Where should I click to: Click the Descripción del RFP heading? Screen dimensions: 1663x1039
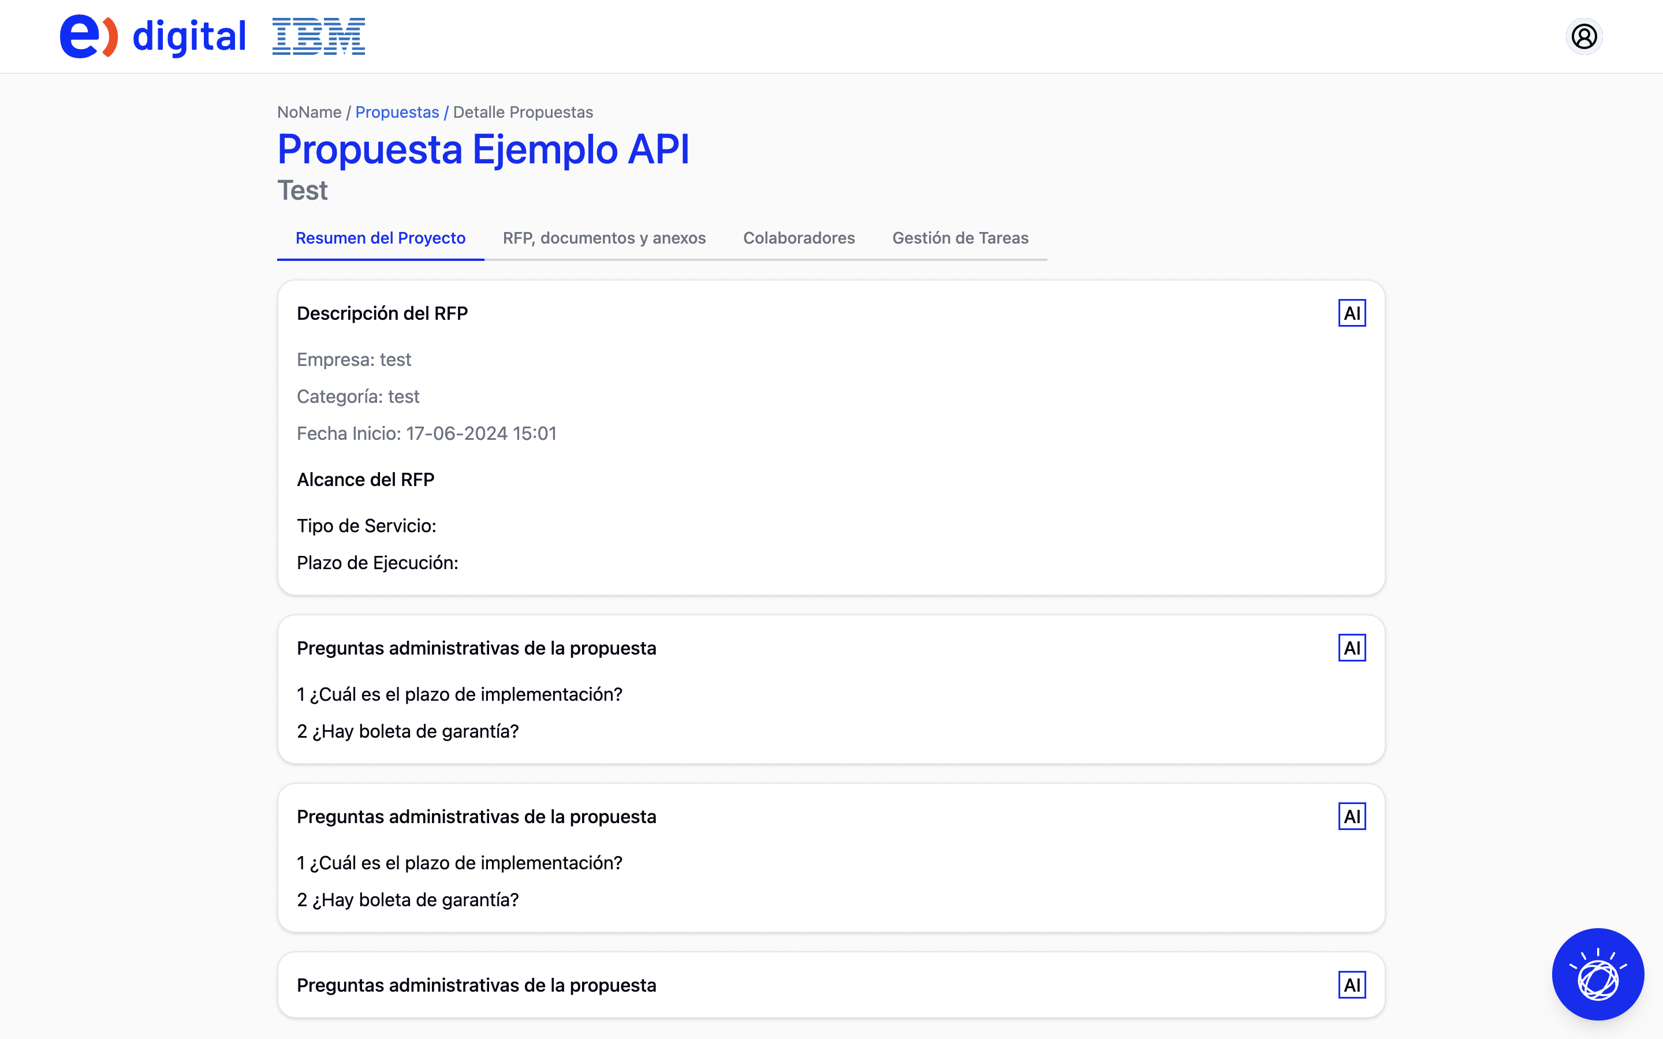(x=382, y=313)
